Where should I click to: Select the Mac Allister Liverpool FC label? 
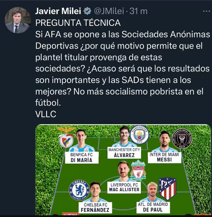coord(124,187)
